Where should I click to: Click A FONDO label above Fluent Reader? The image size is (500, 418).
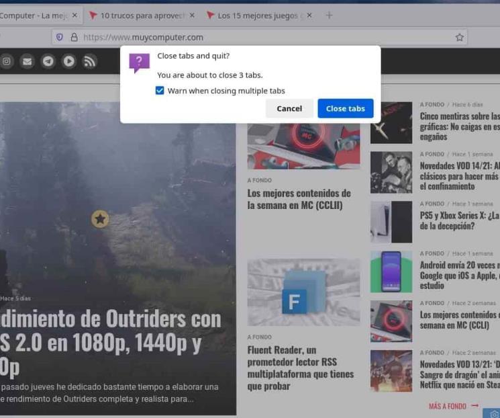260,337
